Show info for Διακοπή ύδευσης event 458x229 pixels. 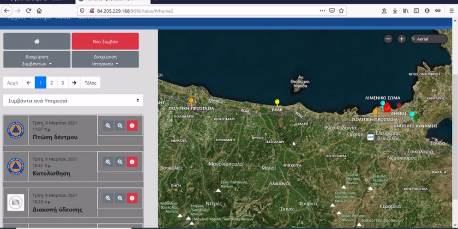(x=132, y=198)
